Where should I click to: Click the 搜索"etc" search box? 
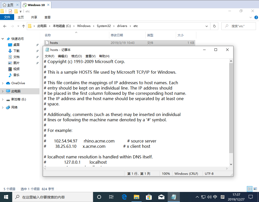tap(239, 26)
